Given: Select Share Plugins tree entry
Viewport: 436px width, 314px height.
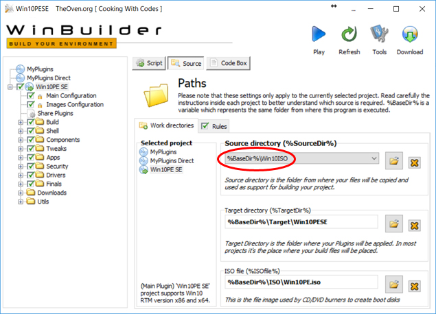Looking at the screenshot, I should [55, 113].
